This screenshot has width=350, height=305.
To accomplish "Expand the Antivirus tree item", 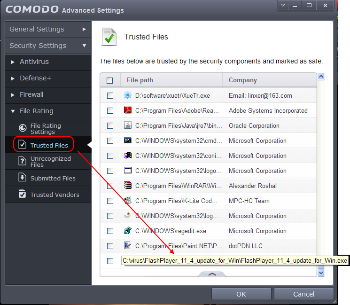I will tap(13, 62).
